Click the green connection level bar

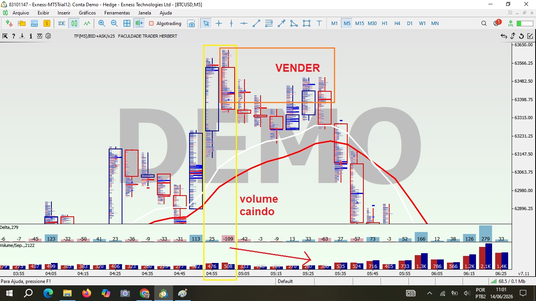click(525, 24)
